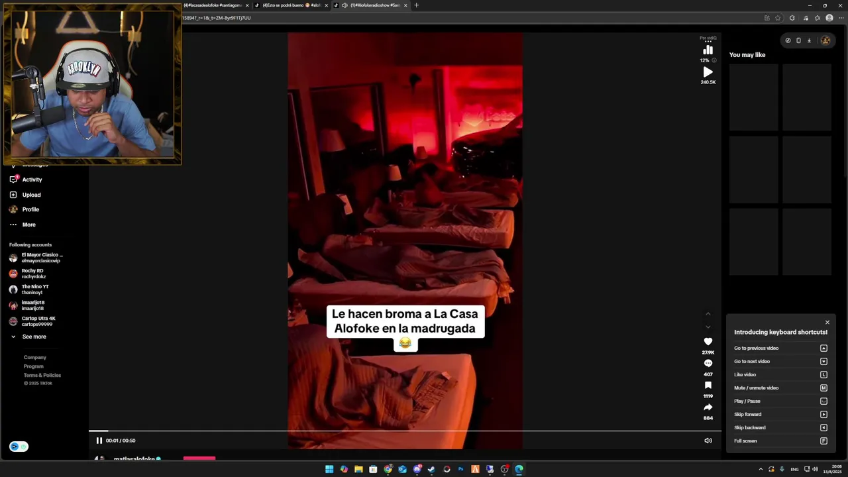Viewport: 848px width, 477px height.
Task: Expand the Company footer section
Action: [35, 357]
